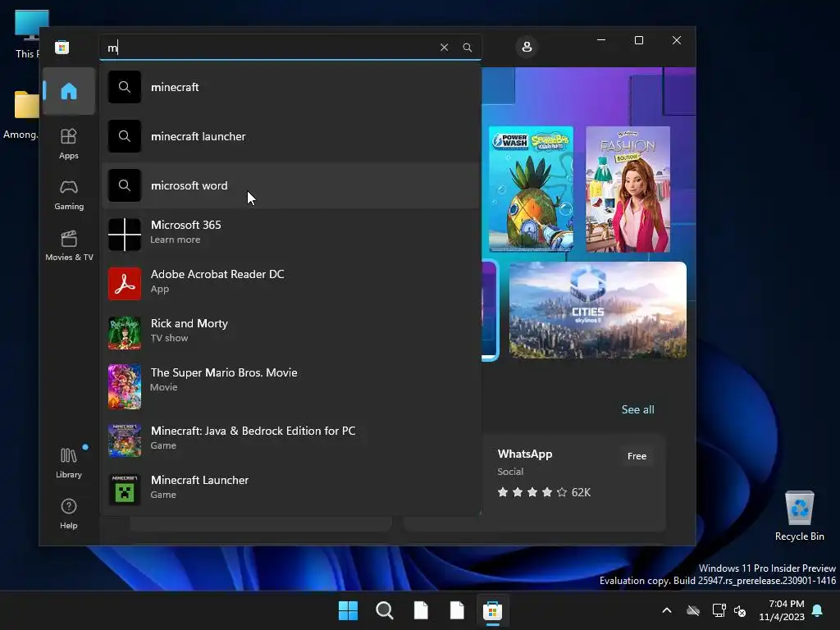
Task: Show hidden system tray icons
Action: pos(667,610)
